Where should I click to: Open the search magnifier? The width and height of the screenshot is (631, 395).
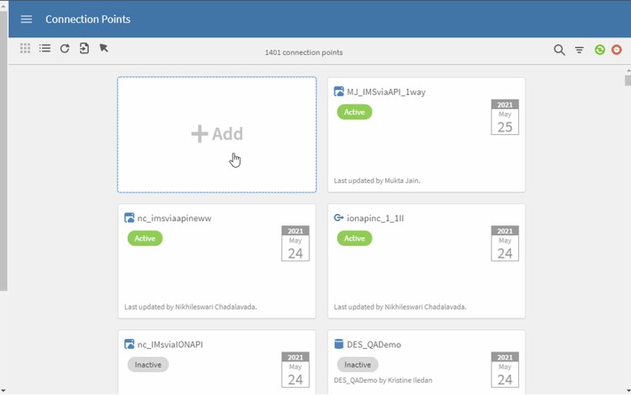point(559,50)
